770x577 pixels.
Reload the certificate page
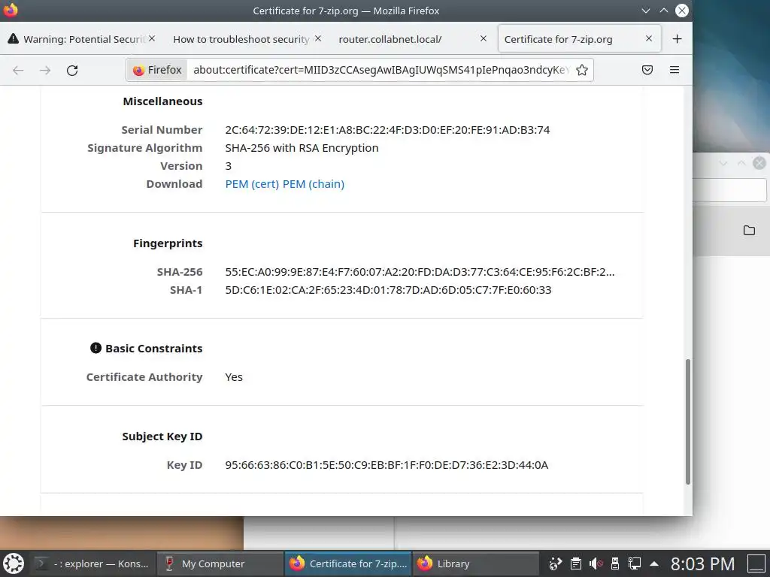coord(72,70)
